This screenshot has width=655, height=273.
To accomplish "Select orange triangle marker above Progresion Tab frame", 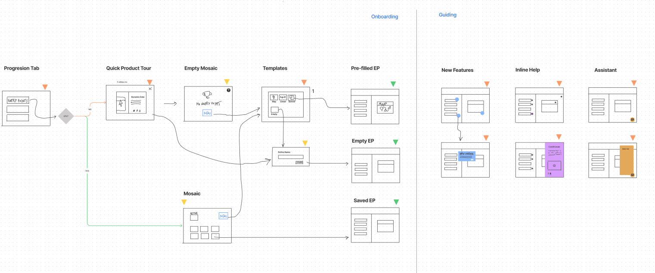I will coord(45,87).
